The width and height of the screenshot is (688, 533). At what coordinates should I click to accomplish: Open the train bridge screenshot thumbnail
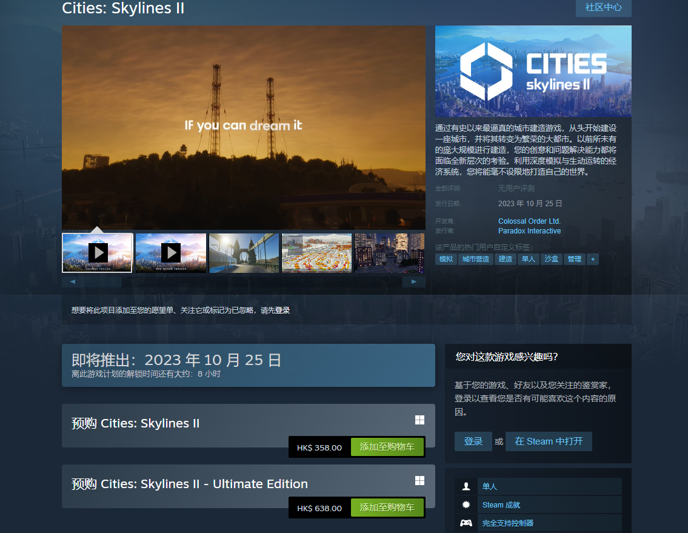coord(244,253)
